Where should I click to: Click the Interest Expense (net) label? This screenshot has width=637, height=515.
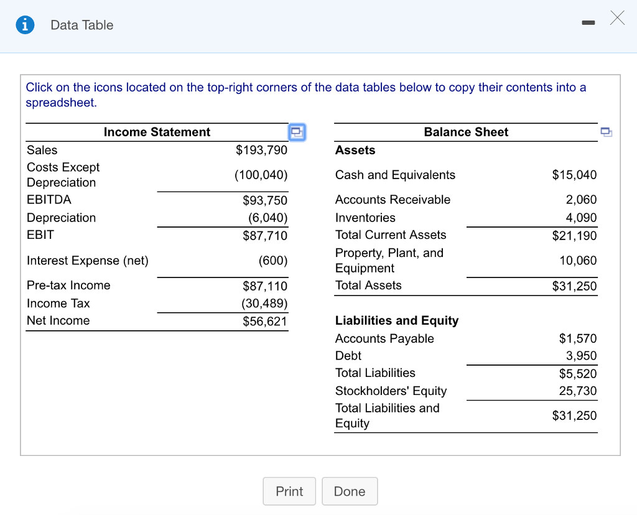coord(88,261)
